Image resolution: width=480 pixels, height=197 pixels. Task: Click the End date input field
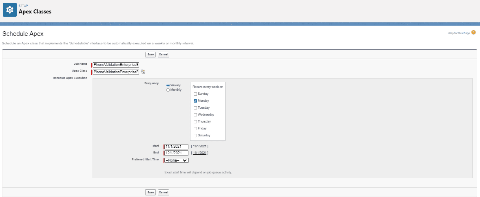pos(177,153)
